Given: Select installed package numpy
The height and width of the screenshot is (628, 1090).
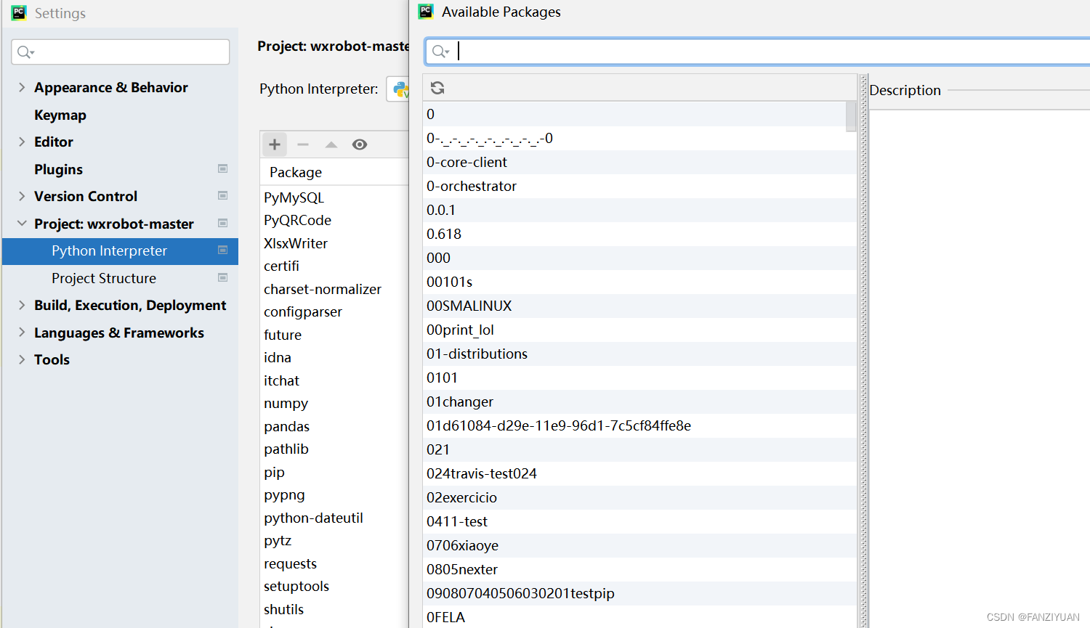Looking at the screenshot, I should [286, 403].
